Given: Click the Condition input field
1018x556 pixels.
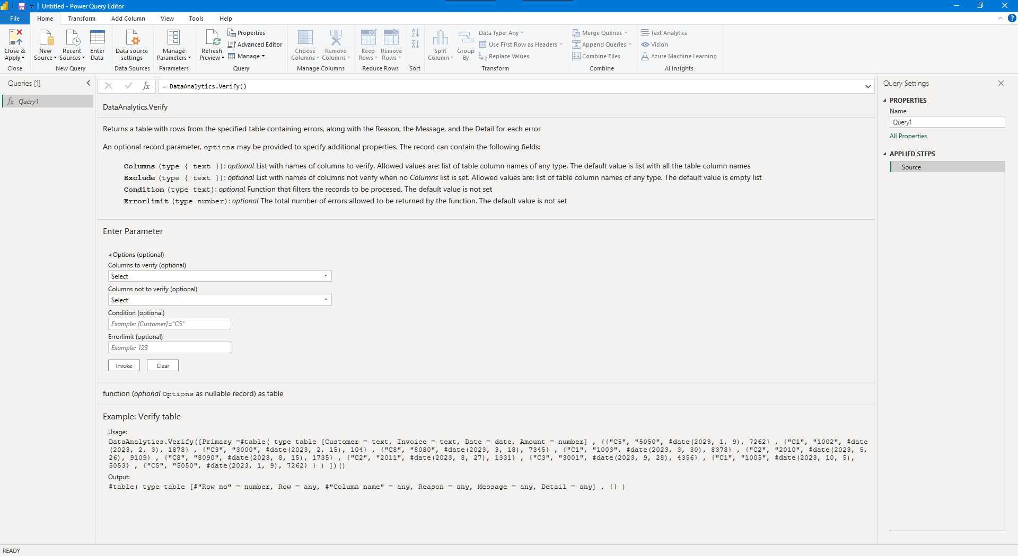Looking at the screenshot, I should [170, 324].
